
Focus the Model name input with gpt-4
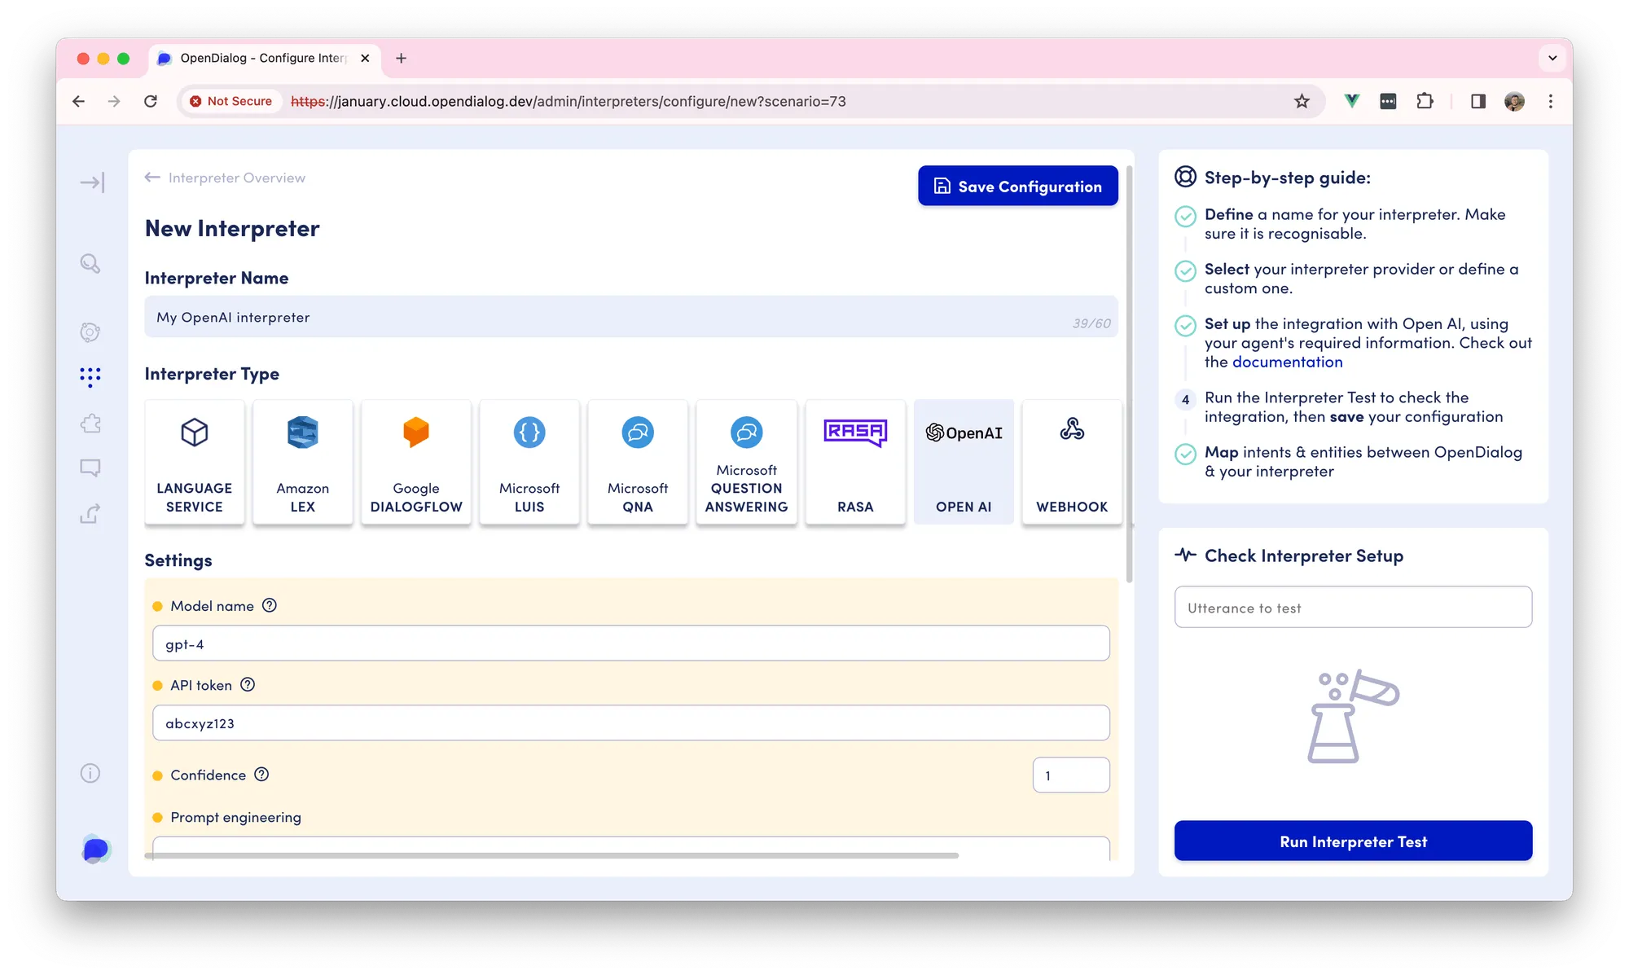point(631,643)
